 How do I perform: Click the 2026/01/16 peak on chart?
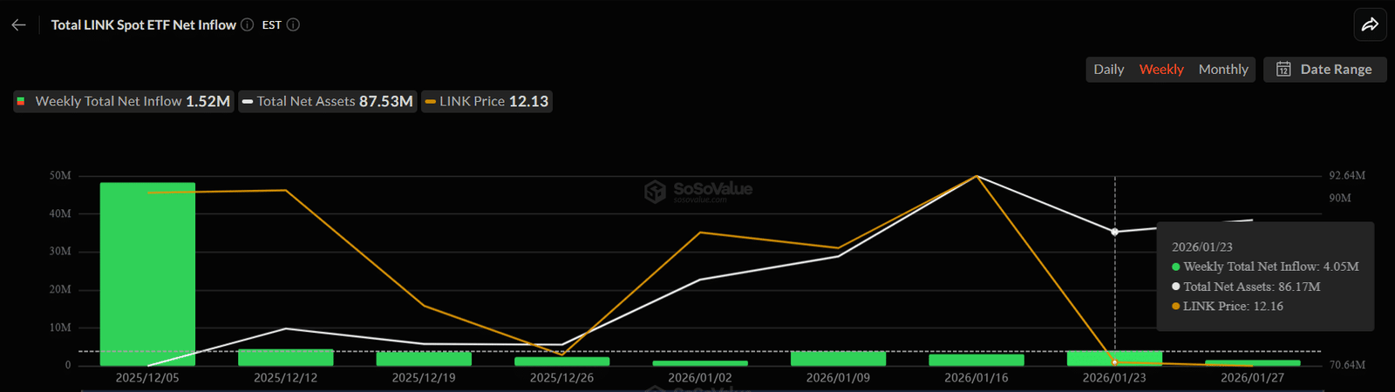(976, 177)
